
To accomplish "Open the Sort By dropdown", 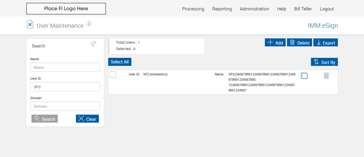I will [324, 62].
